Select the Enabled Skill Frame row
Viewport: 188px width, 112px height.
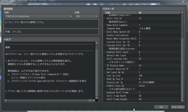[142, 92]
